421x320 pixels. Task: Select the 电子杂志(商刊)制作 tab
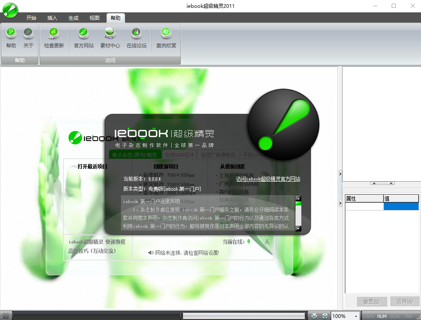coord(135,154)
